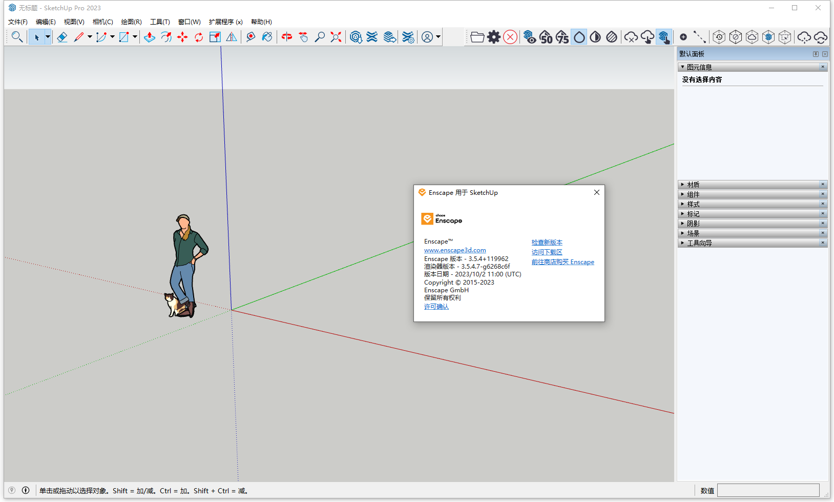Image resolution: width=834 pixels, height=502 pixels.
Task: Toggle the outlined droplet icon
Action: click(x=579, y=37)
